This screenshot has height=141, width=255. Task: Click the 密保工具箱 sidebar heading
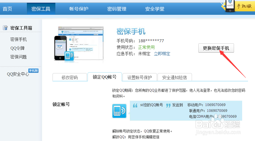click(x=21, y=28)
